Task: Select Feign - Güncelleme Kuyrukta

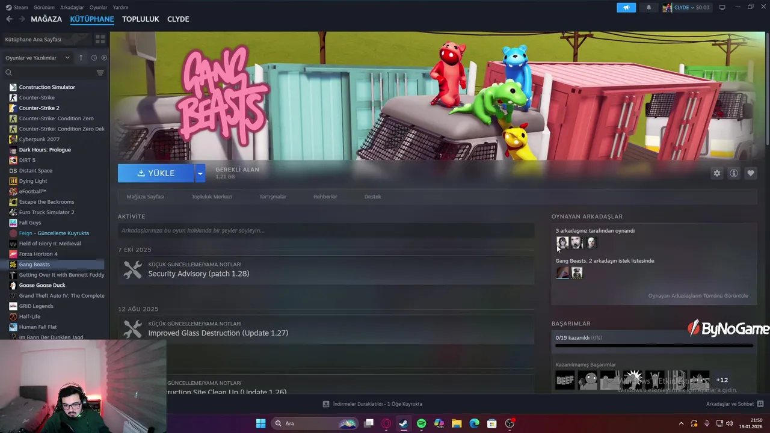Action: (x=54, y=233)
